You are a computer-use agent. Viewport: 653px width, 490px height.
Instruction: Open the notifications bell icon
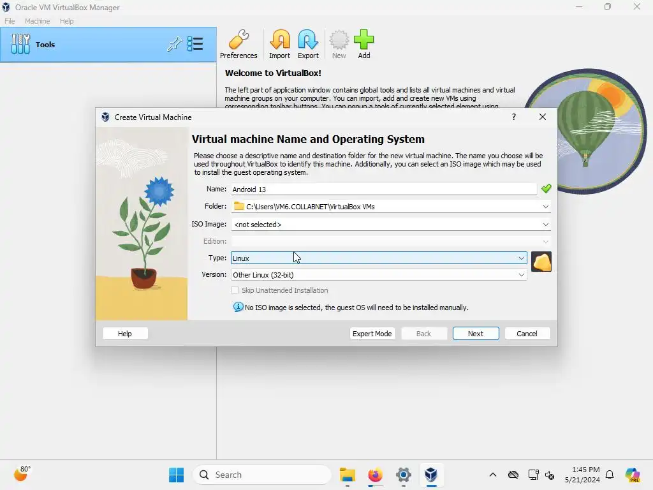tap(610, 475)
